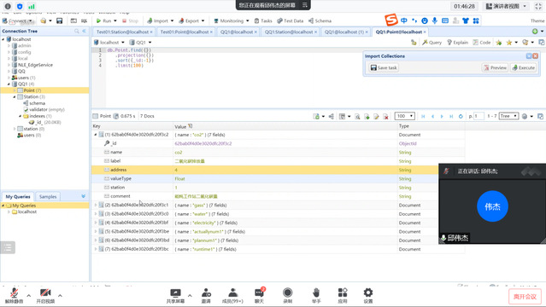Open the page size 100 dropdown
The width and height of the screenshot is (546, 307).
click(405, 116)
